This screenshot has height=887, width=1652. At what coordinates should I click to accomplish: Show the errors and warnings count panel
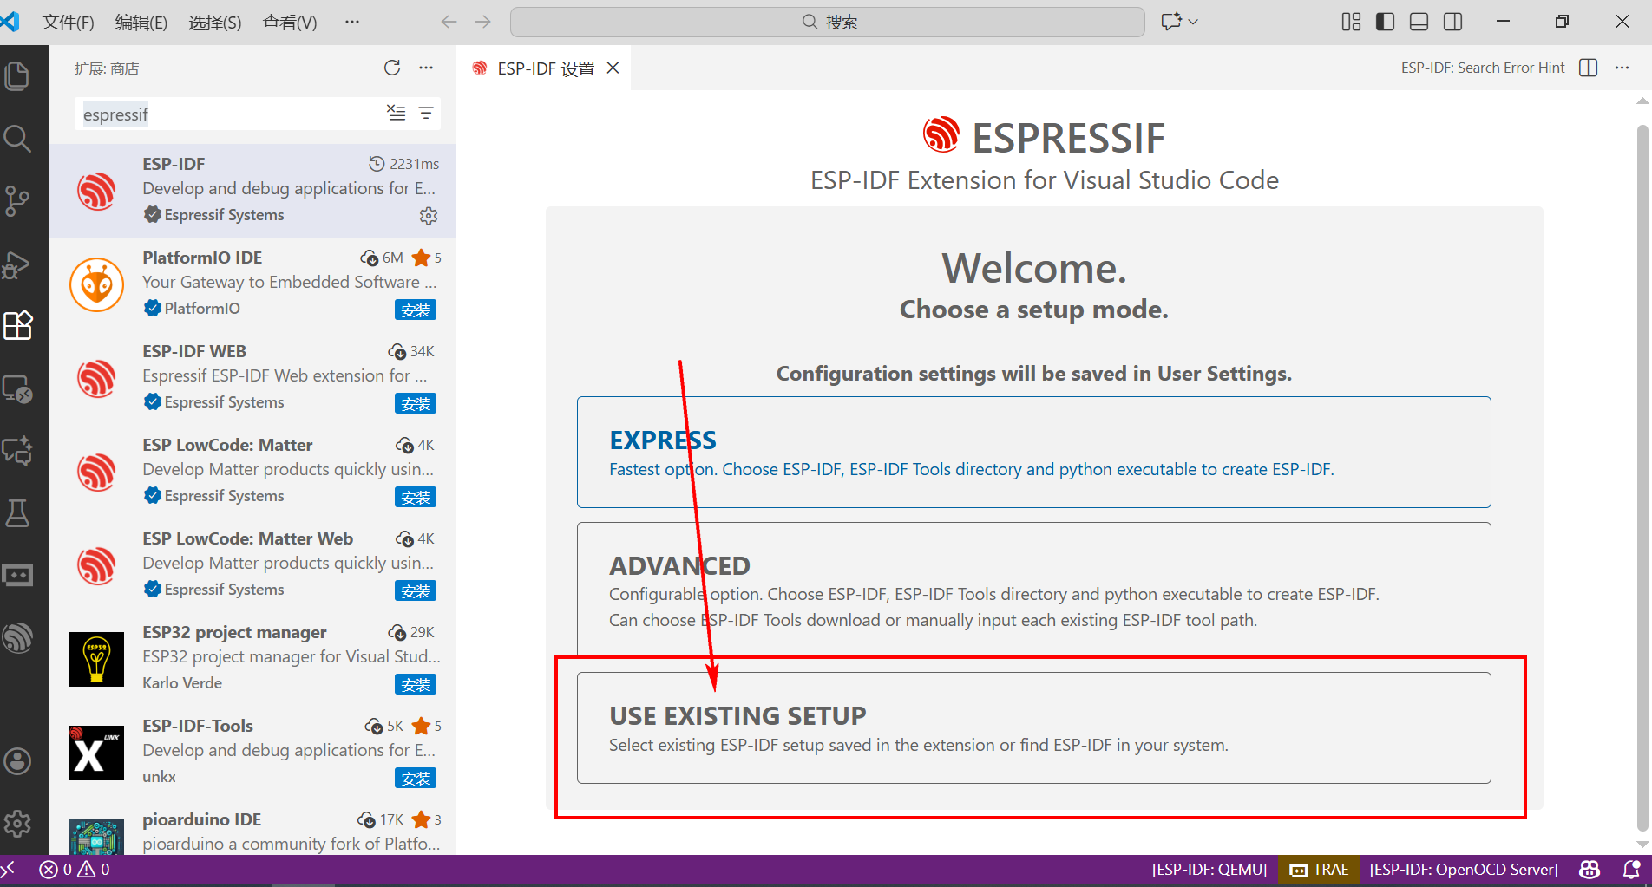(75, 869)
